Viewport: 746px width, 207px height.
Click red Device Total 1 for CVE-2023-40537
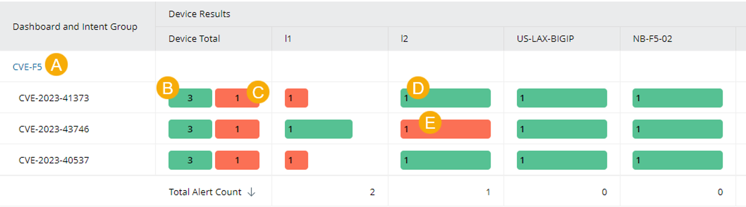pyautogui.click(x=237, y=161)
